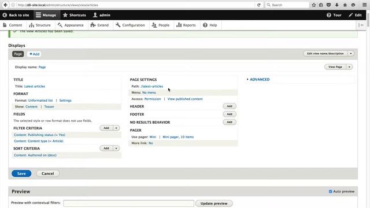The image size is (370, 208).
Task: Open View published content access option
Action: 185,99
